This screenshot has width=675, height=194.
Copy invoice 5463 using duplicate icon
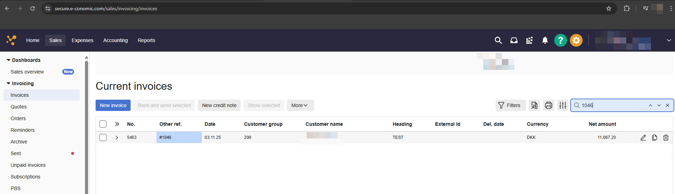pos(654,137)
